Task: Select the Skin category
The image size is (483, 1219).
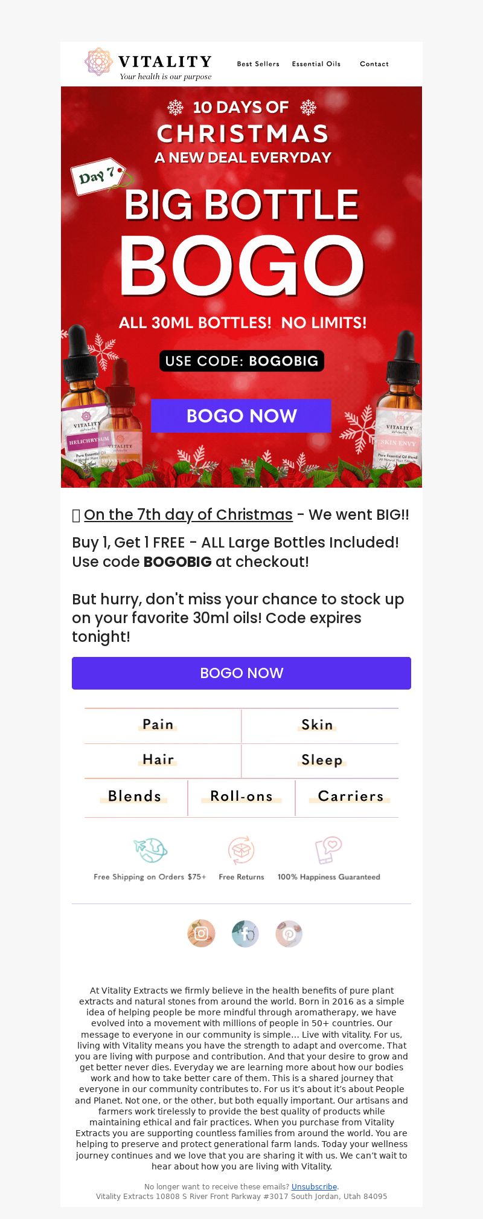Action: (x=317, y=725)
